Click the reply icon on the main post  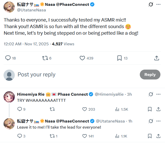8,58
